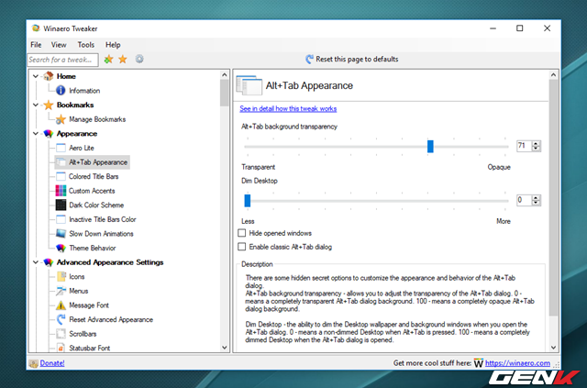This screenshot has height=388, width=587.
Task: Click tree panel scroll down arrow
Action: pos(224,348)
